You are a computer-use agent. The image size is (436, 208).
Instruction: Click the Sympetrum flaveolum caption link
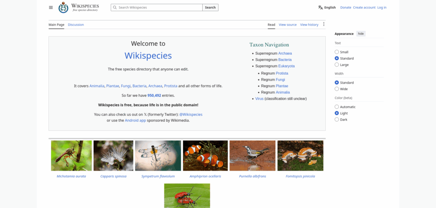[x=158, y=177]
